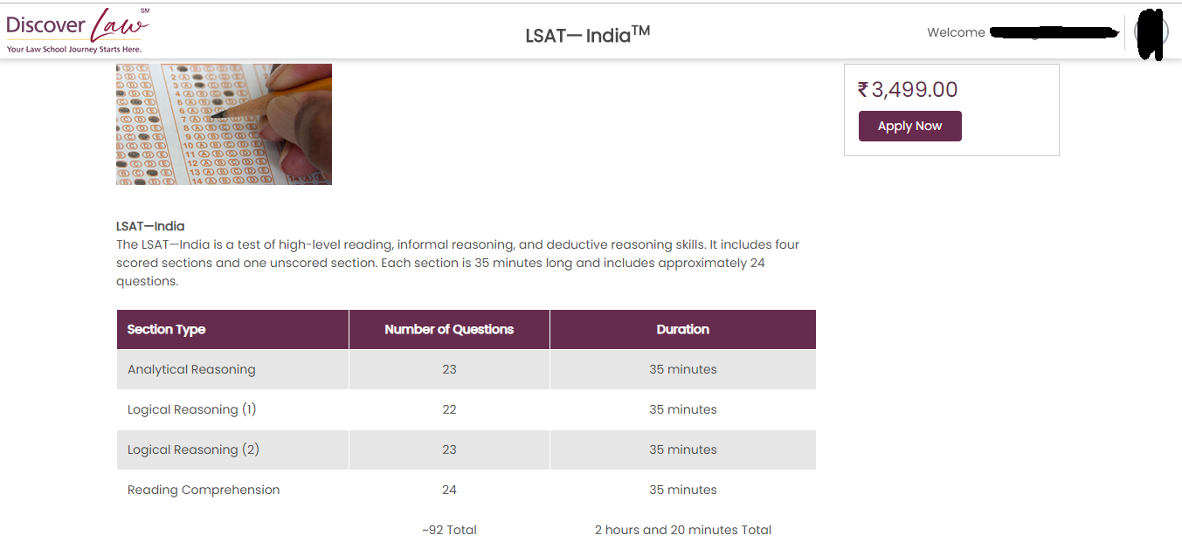Click the test description paragraph
Viewport: 1182px width, 549px height.
click(457, 262)
